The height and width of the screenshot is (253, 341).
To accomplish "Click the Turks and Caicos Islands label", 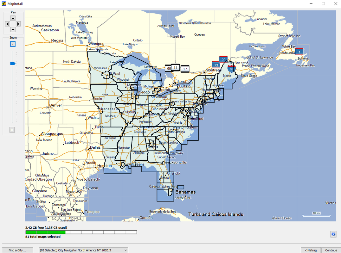I will coord(216,214).
